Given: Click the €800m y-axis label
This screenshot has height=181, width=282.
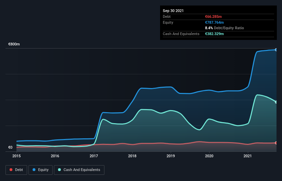Looking at the screenshot, I should pyautogui.click(x=14, y=44).
